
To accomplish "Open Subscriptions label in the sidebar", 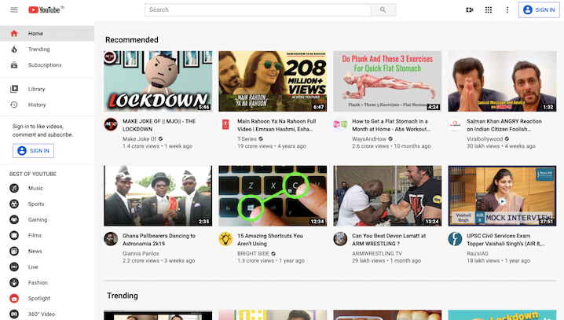I will tap(45, 65).
